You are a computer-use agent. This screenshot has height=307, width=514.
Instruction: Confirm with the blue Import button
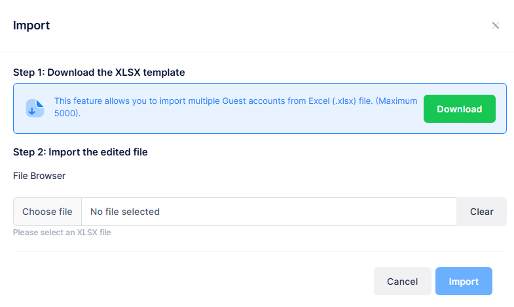[464, 282]
